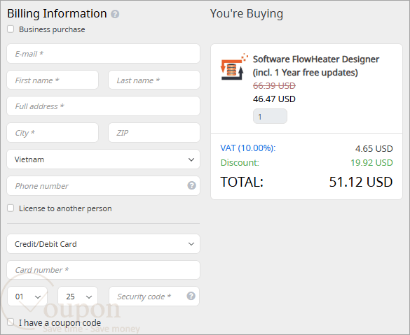The height and width of the screenshot is (335, 410).
Task: Check the I have a coupon code box
Action: [11, 322]
